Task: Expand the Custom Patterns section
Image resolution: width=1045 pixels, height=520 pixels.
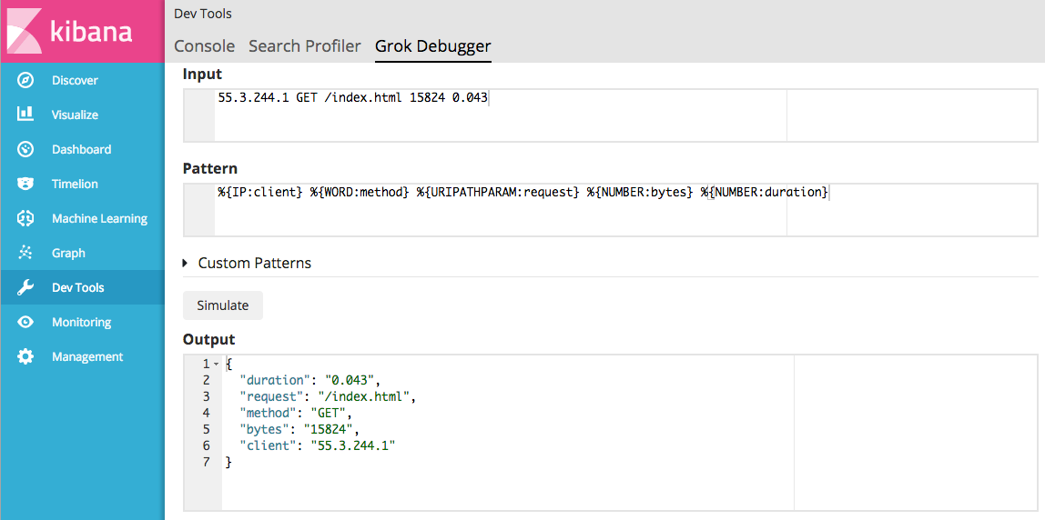Action: coord(248,263)
